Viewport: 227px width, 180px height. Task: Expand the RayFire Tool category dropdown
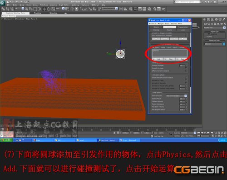point(215,28)
